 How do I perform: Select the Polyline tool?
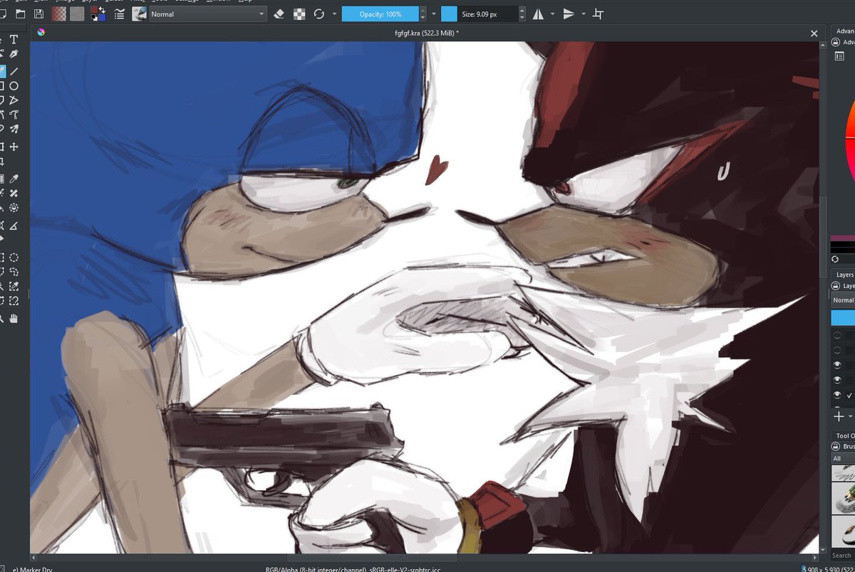coord(14,100)
